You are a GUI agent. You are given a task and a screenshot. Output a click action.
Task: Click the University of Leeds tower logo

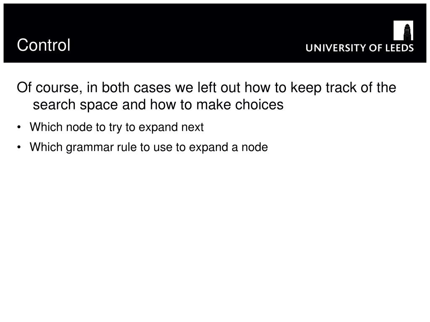click(403, 30)
